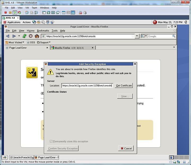191x165 pixels.
Task: Open the VM menu in VMware
Action: 27,8
